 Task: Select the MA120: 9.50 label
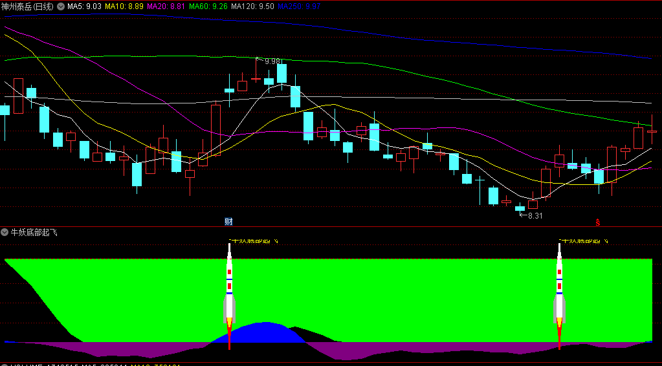click(x=253, y=6)
